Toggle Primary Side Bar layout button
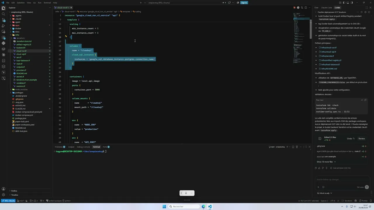Viewport: 374px width, 210px height. point(344,3)
